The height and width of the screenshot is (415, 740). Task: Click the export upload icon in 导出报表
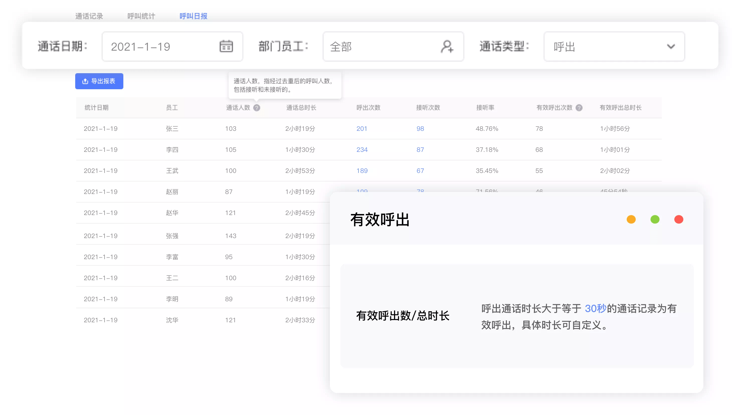[x=85, y=81]
